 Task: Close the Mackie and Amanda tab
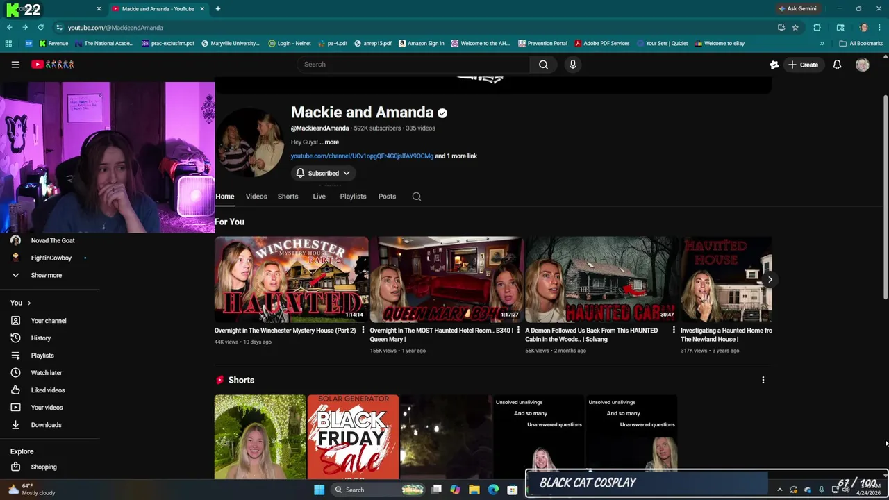point(202,8)
